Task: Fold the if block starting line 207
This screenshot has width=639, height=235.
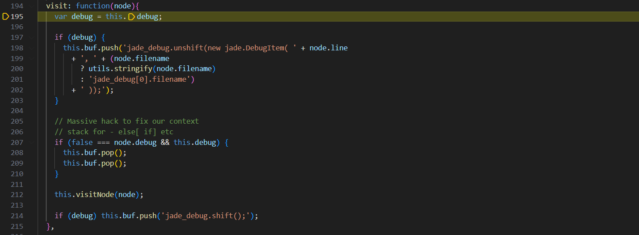Action: tap(31, 143)
